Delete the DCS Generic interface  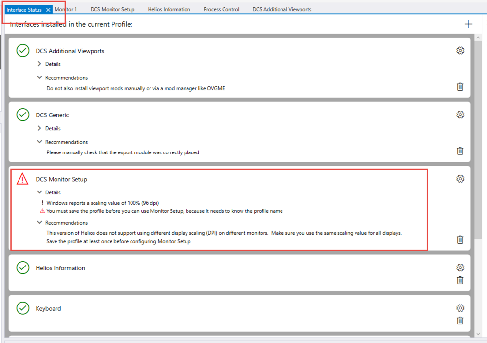pyautogui.click(x=460, y=151)
